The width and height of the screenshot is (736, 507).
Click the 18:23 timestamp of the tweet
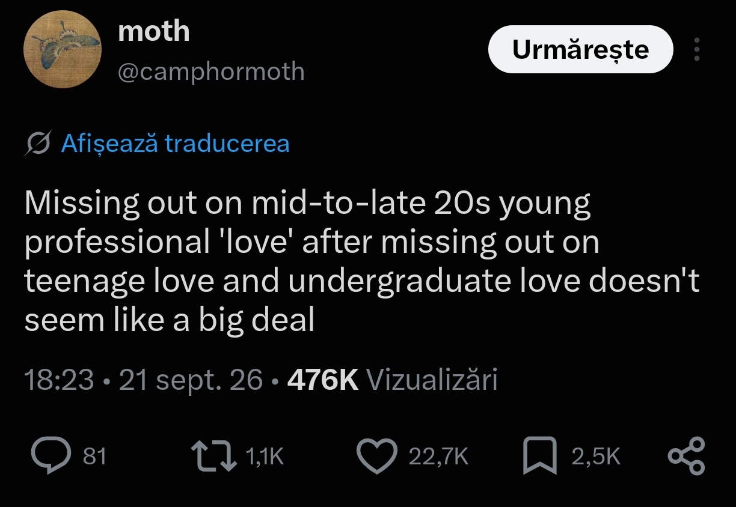[x=59, y=380]
